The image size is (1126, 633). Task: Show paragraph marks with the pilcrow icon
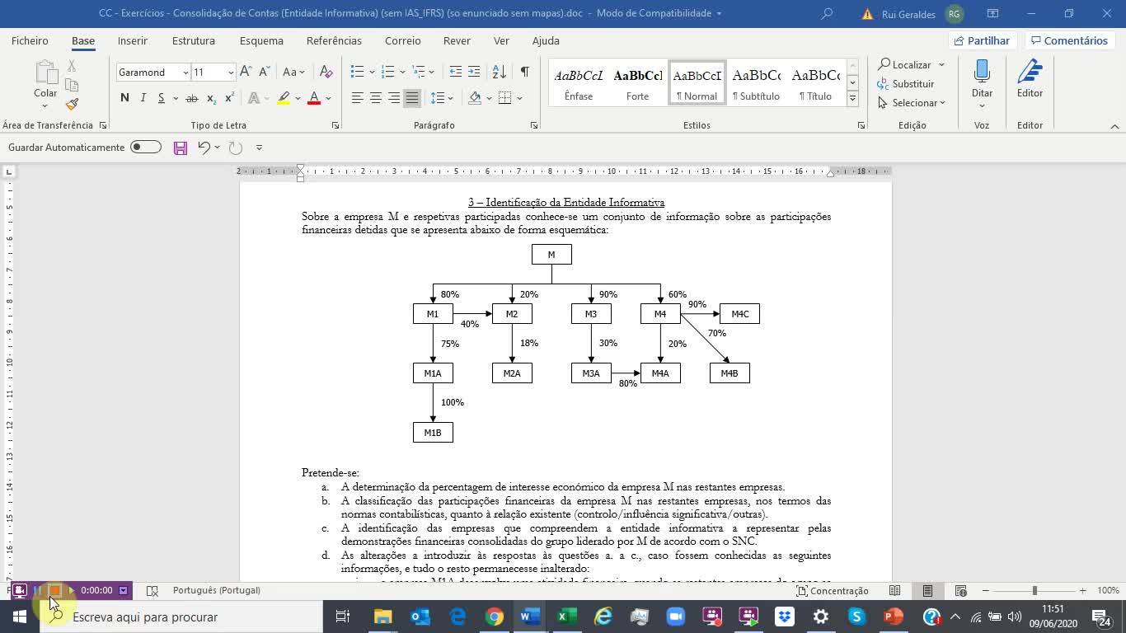tap(523, 72)
